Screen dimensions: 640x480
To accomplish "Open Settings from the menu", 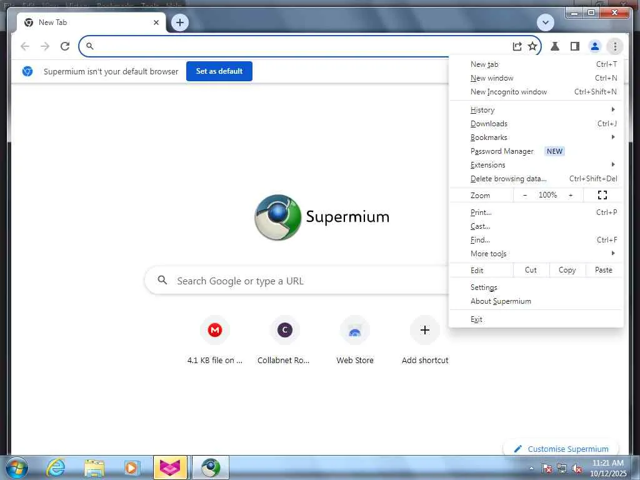I will [x=536, y=287].
